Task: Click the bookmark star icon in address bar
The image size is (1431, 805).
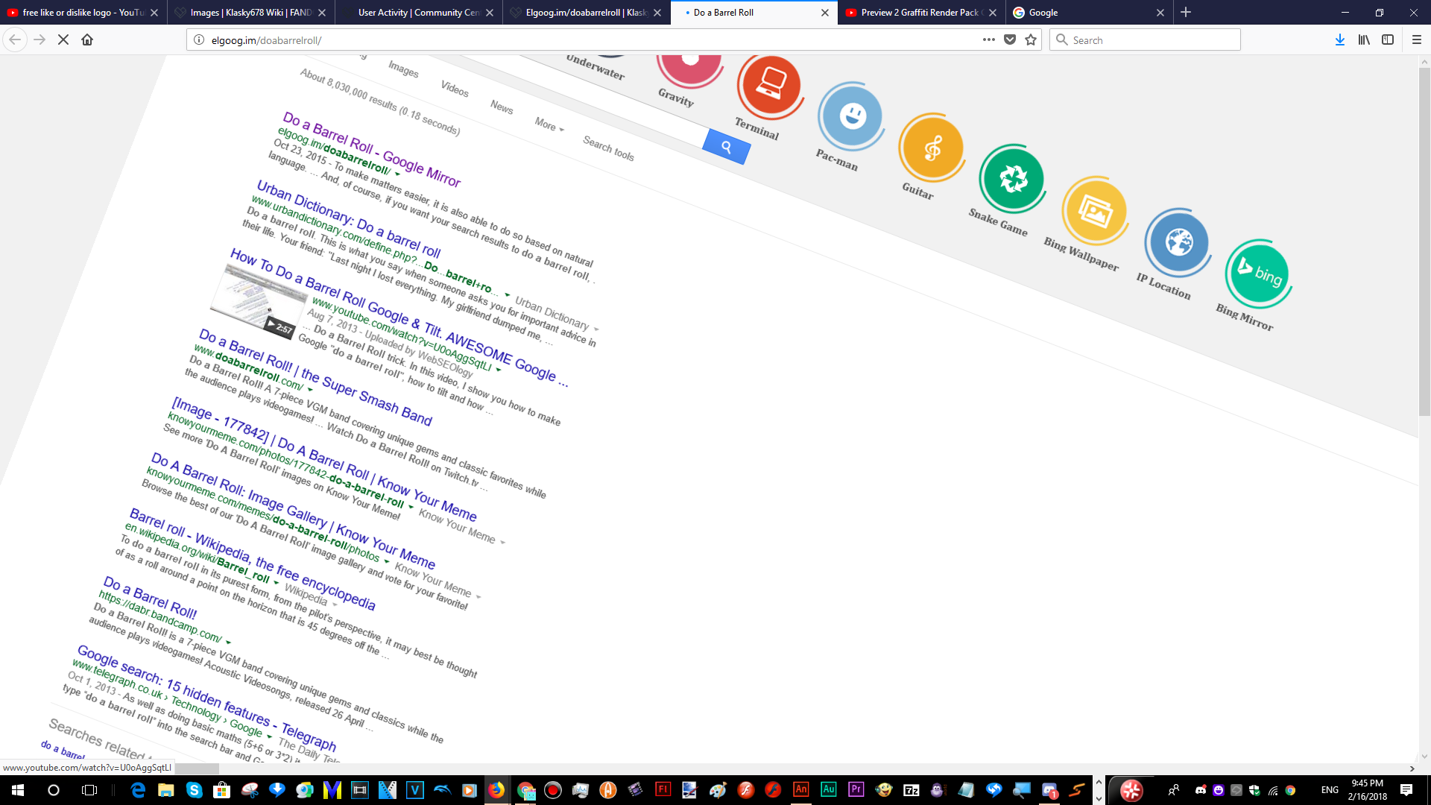Action: (1031, 40)
